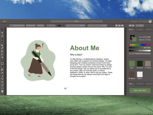Open the Settings gear tool
The image size is (153, 115).
click(x=2, y=91)
